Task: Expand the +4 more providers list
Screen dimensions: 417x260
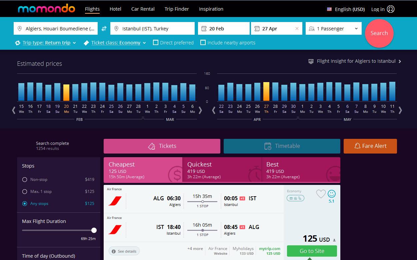Action: click(195, 249)
